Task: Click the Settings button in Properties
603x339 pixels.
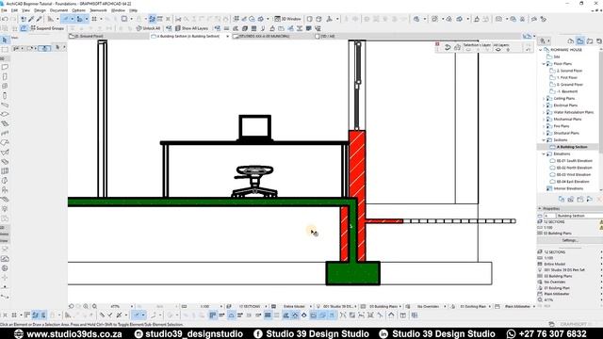Action: point(569,240)
